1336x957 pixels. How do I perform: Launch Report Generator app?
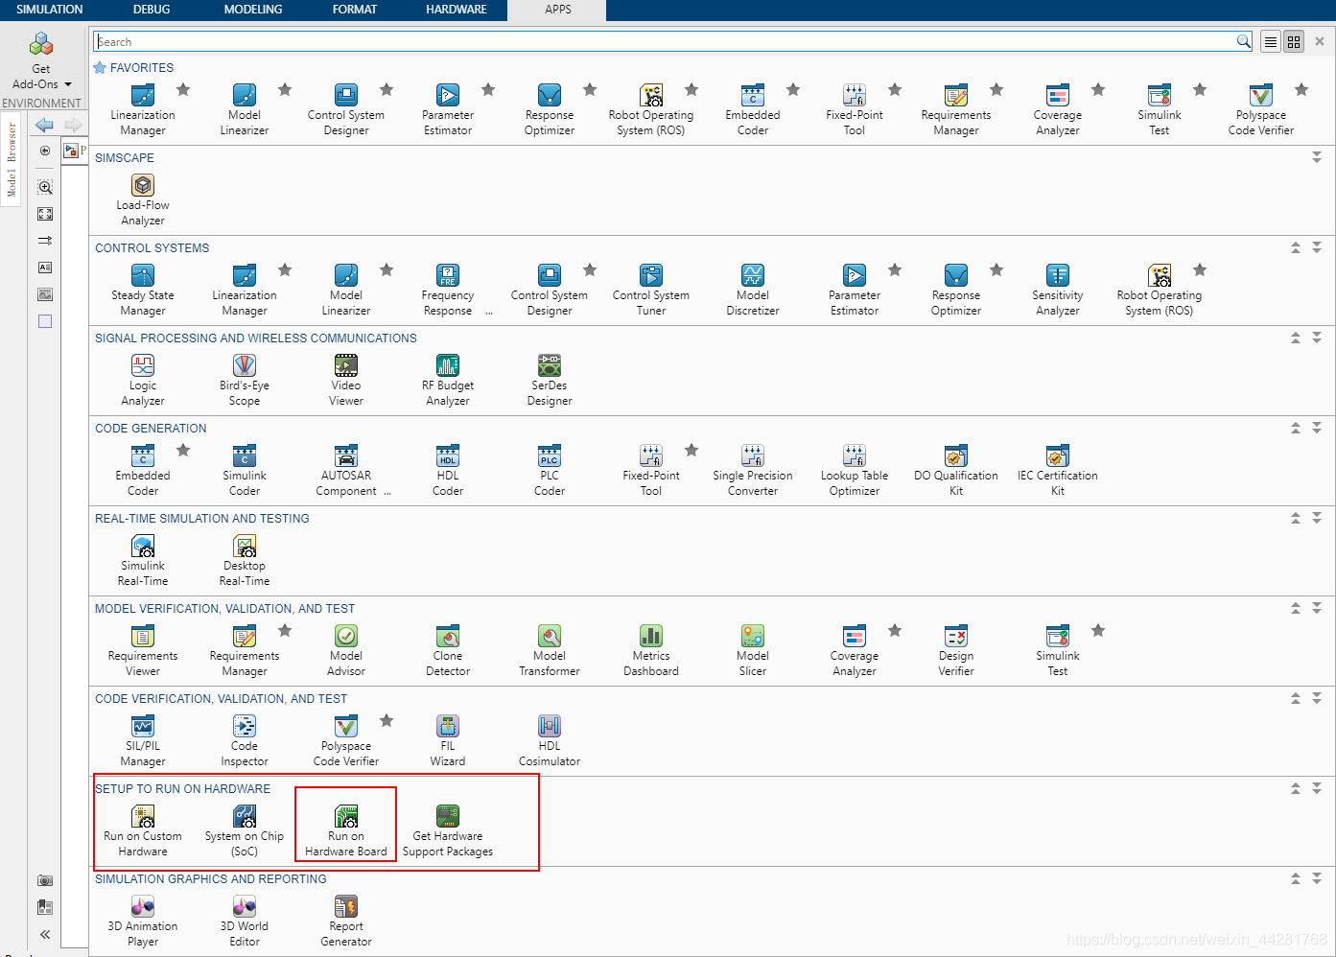pos(346,921)
